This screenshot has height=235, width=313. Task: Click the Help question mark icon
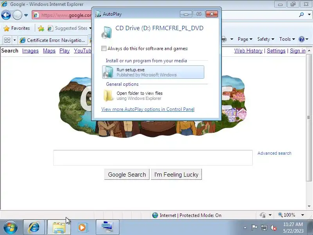click(301, 39)
